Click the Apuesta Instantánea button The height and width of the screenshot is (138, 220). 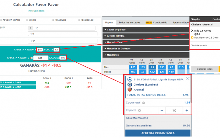coord(158,133)
